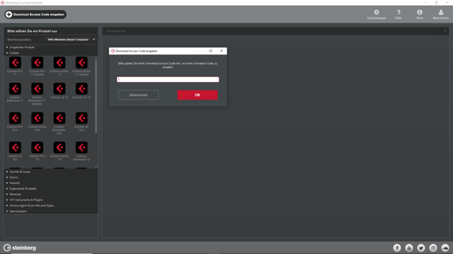Image resolution: width=453 pixels, height=254 pixels.
Task: Open the Über info icon
Action: (419, 14)
